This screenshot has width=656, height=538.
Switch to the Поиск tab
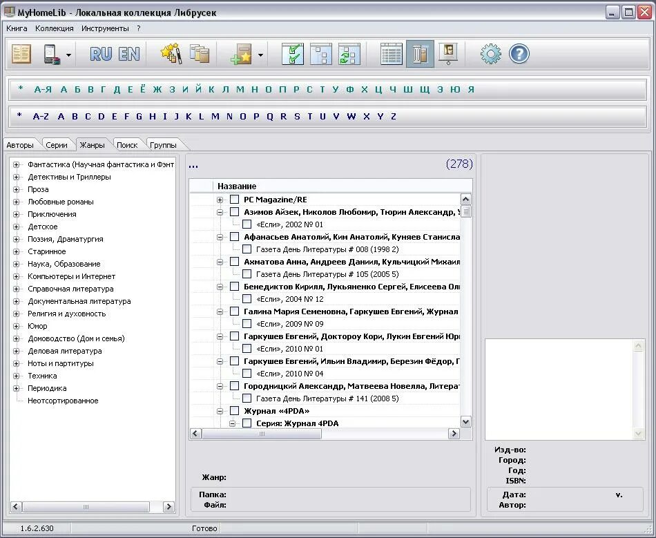tap(127, 145)
